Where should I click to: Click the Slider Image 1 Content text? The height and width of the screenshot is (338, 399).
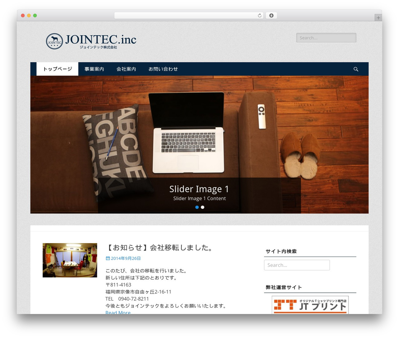199,198
